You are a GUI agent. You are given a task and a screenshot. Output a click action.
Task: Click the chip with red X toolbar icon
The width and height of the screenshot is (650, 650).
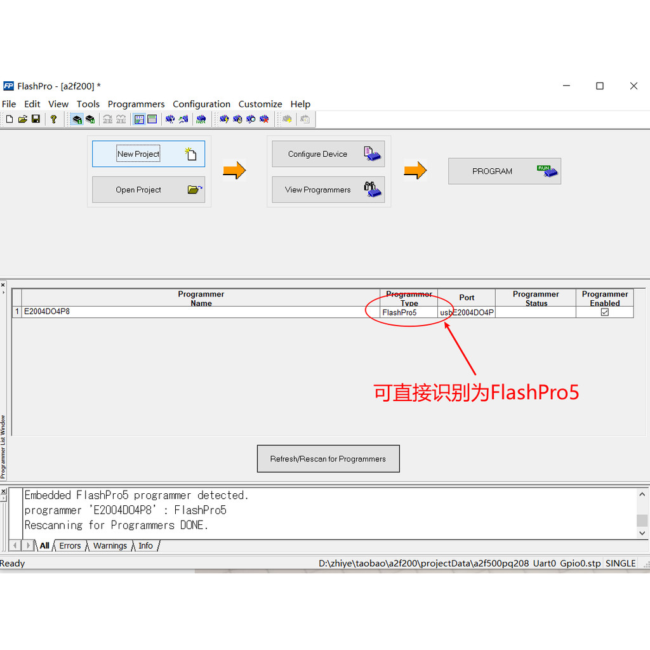click(264, 119)
